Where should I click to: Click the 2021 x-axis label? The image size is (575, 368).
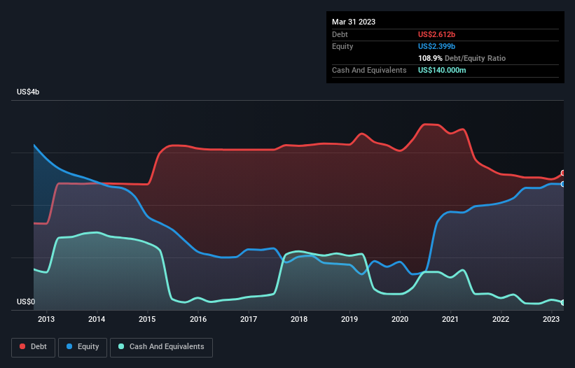[x=450, y=319]
